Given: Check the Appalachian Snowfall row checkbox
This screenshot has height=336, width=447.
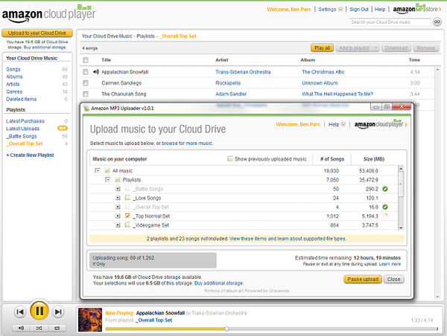Looking at the screenshot, I should [86, 72].
